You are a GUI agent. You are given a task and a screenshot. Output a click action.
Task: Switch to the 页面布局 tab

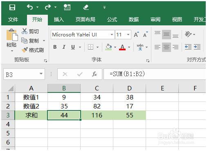(x=85, y=20)
